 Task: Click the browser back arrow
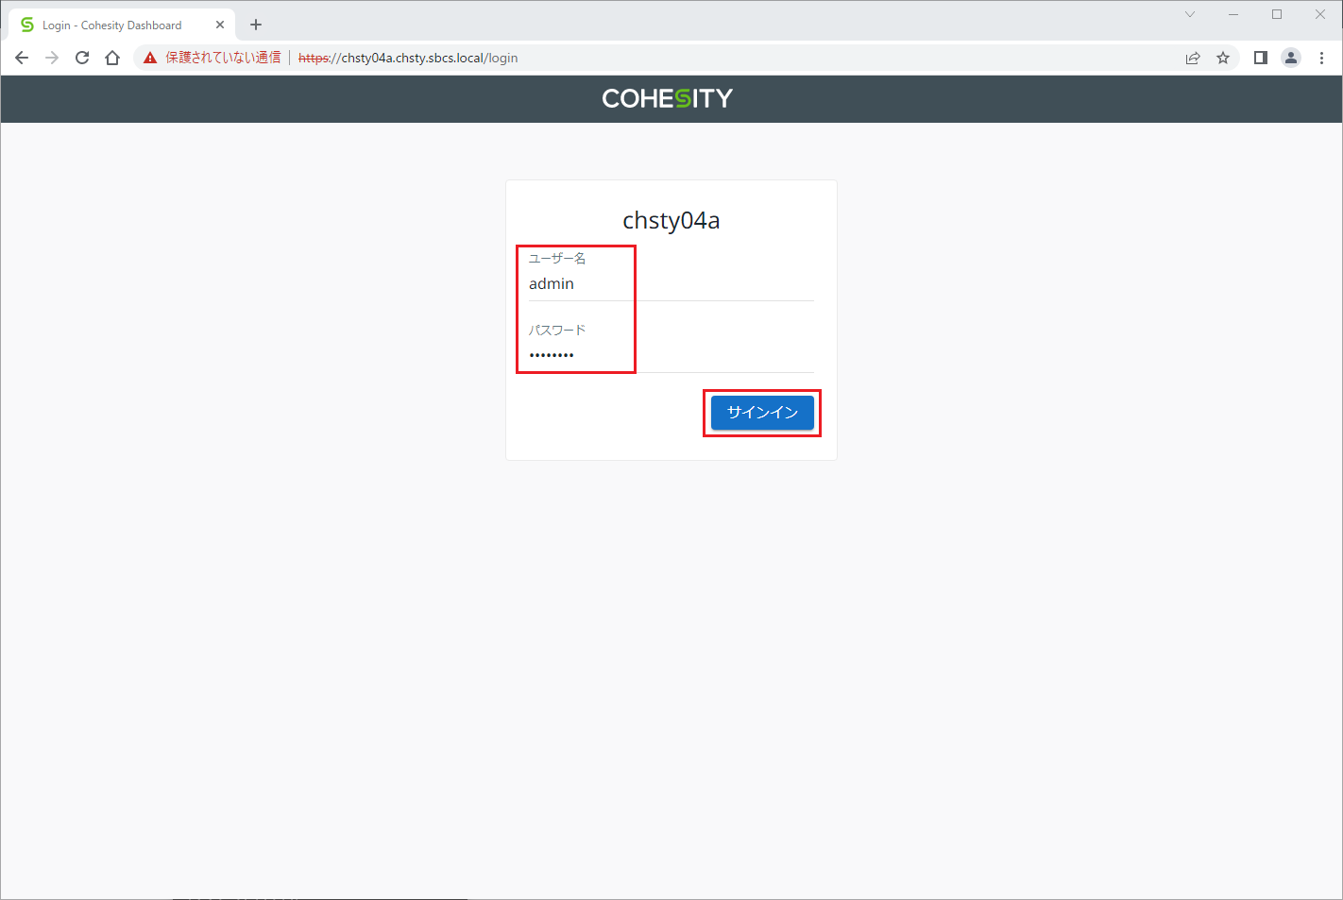22,58
